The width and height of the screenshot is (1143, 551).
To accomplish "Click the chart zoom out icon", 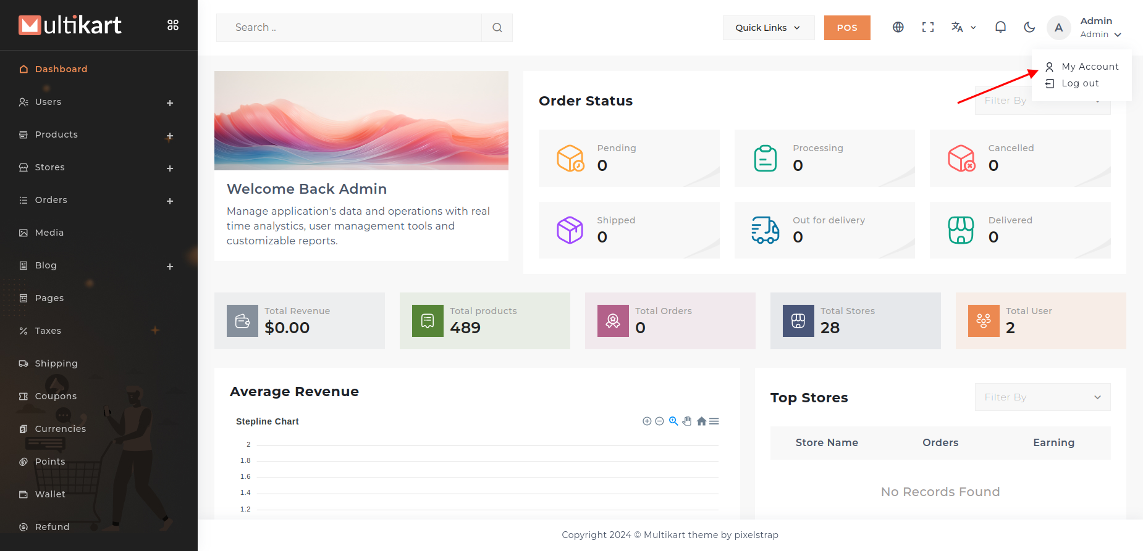I will (x=659, y=421).
